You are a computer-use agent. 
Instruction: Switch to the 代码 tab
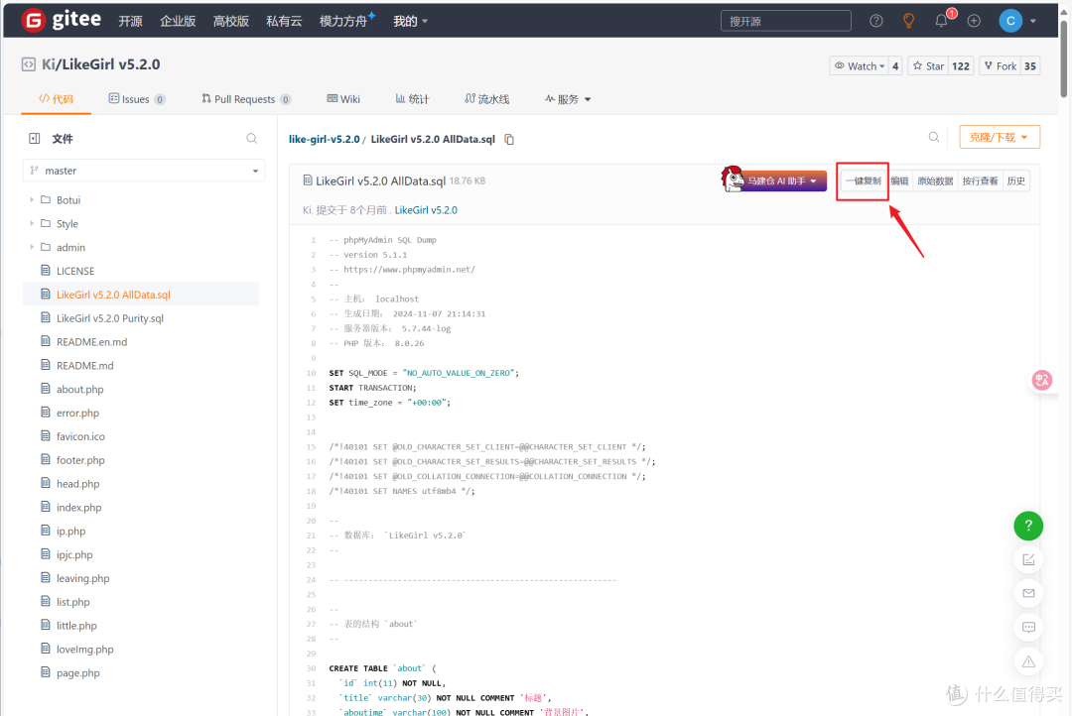tap(56, 100)
